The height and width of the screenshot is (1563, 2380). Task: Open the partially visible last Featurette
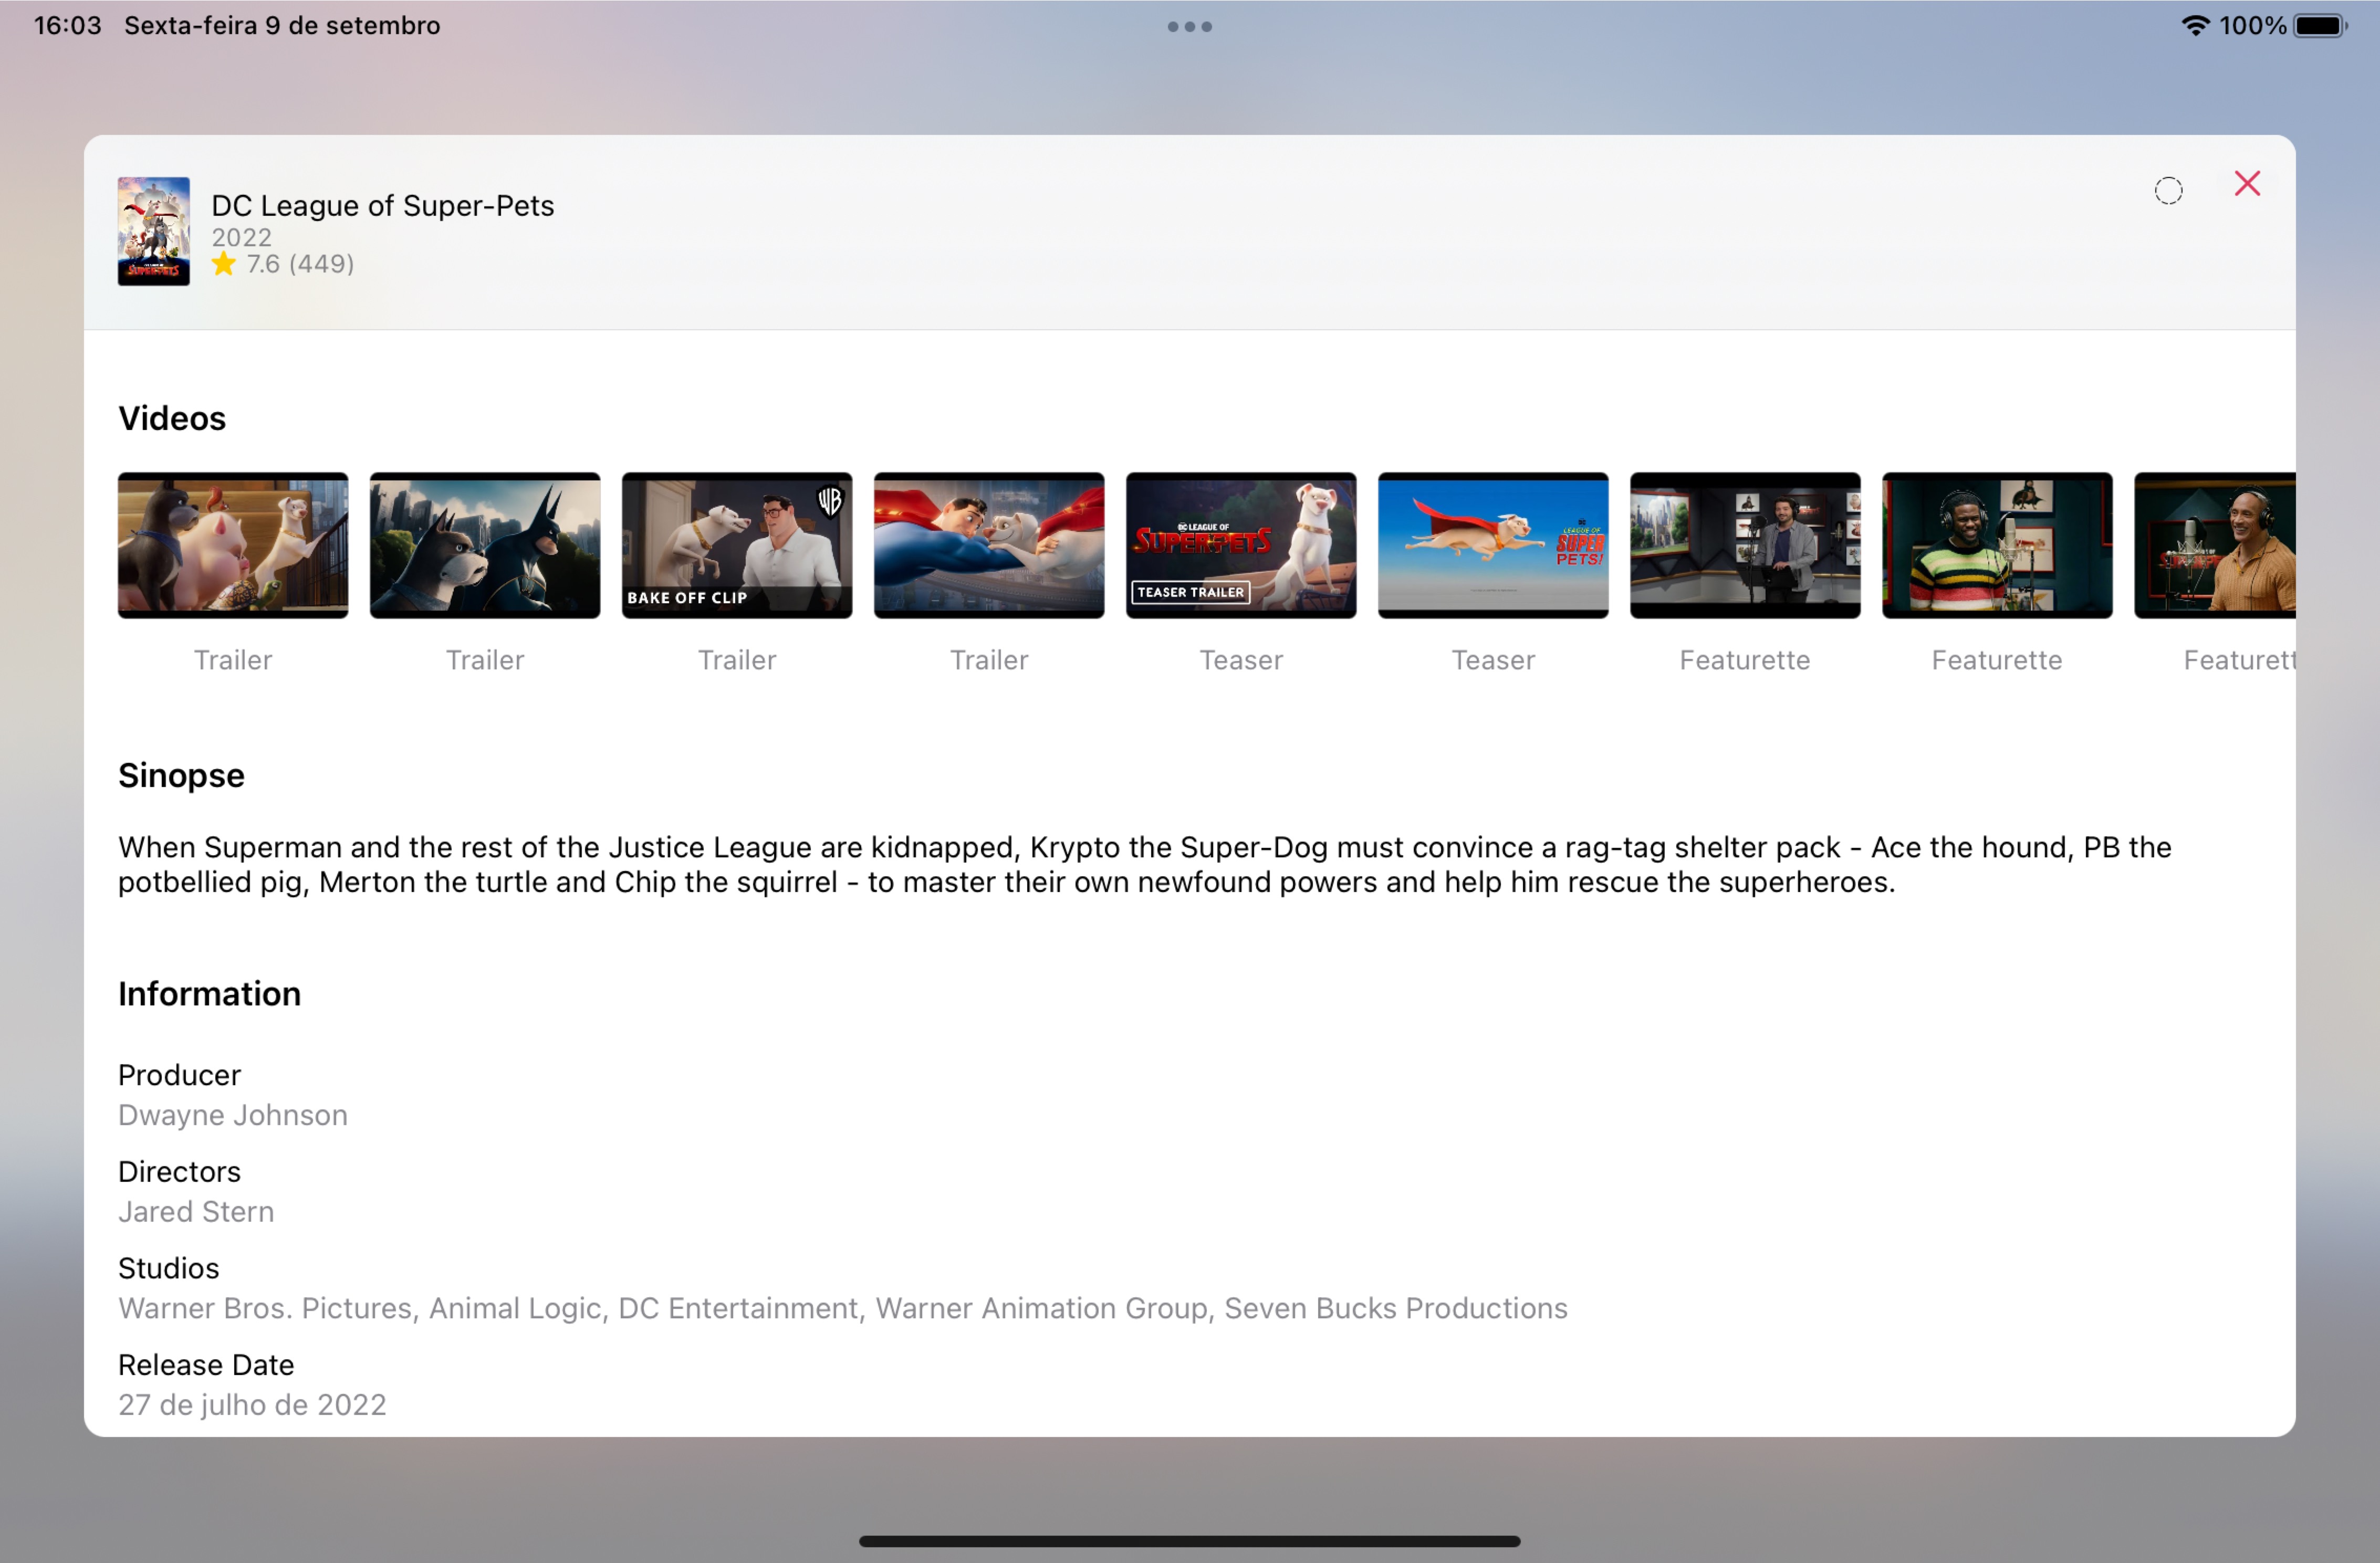pos(2214,545)
